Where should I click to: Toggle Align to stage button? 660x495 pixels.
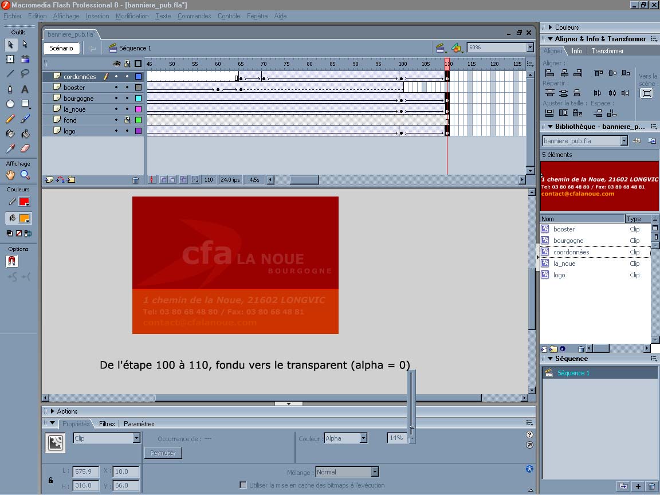pos(646,93)
